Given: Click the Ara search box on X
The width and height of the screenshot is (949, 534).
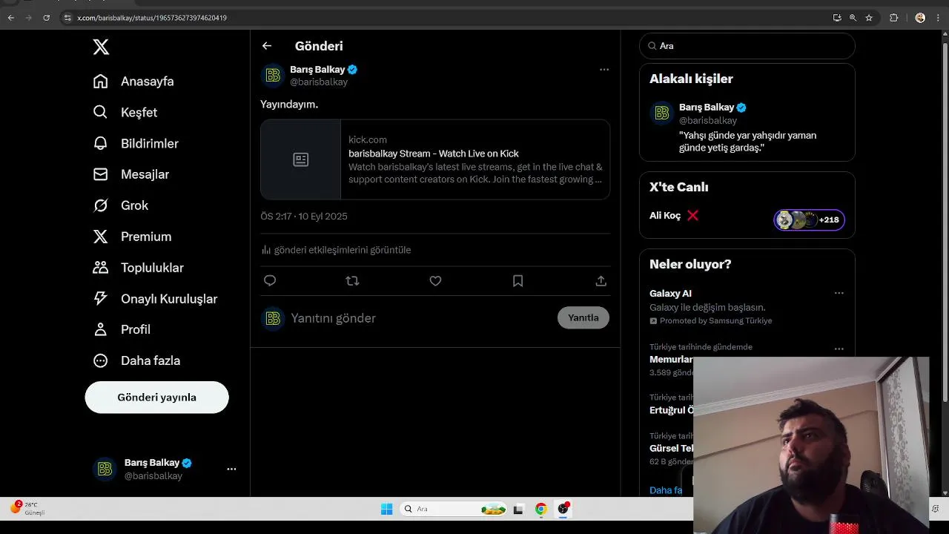Looking at the screenshot, I should (x=747, y=46).
